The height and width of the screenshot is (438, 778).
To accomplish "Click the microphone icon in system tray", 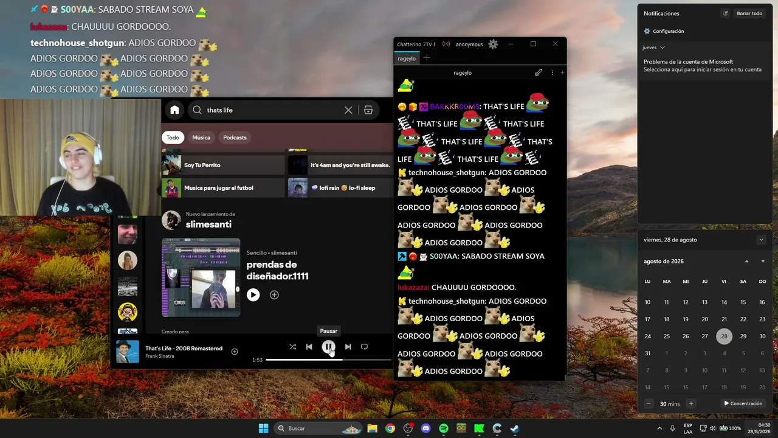I will tap(672, 428).
